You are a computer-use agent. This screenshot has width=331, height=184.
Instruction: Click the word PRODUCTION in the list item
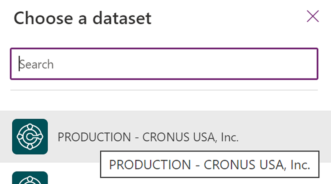pyautogui.click(x=94, y=137)
